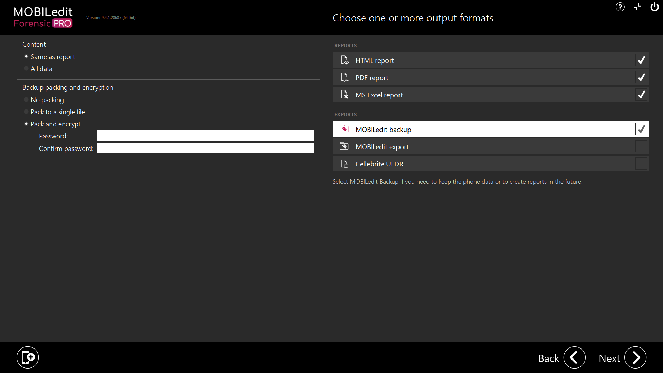663x373 pixels.
Task: Click the window resize icon near power button
Action: click(x=637, y=7)
